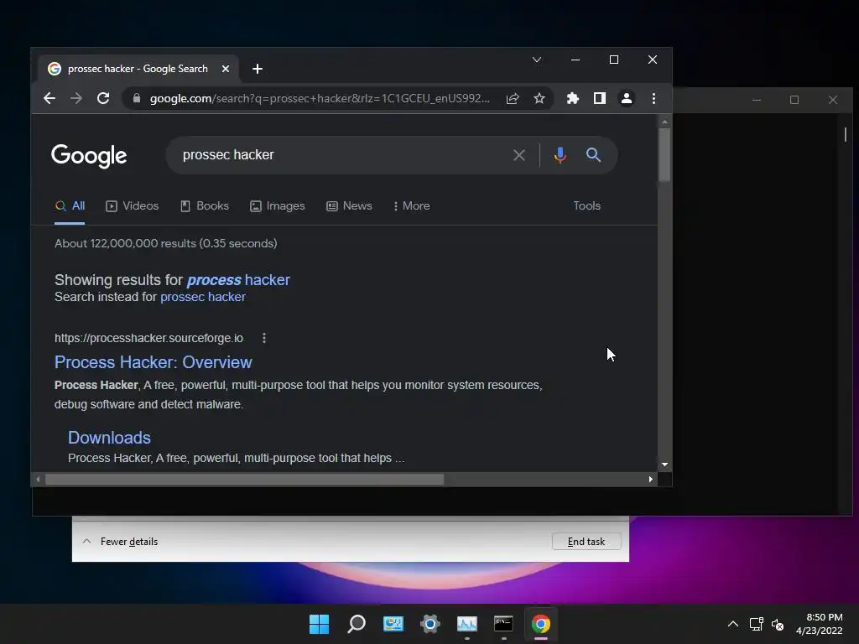859x644 pixels.
Task: Open the Chrome profile avatar icon
Action: click(x=626, y=99)
